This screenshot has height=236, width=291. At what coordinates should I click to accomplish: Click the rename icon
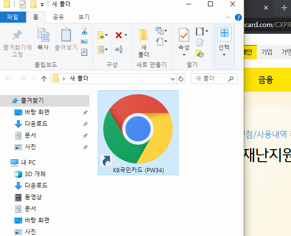[119, 50]
